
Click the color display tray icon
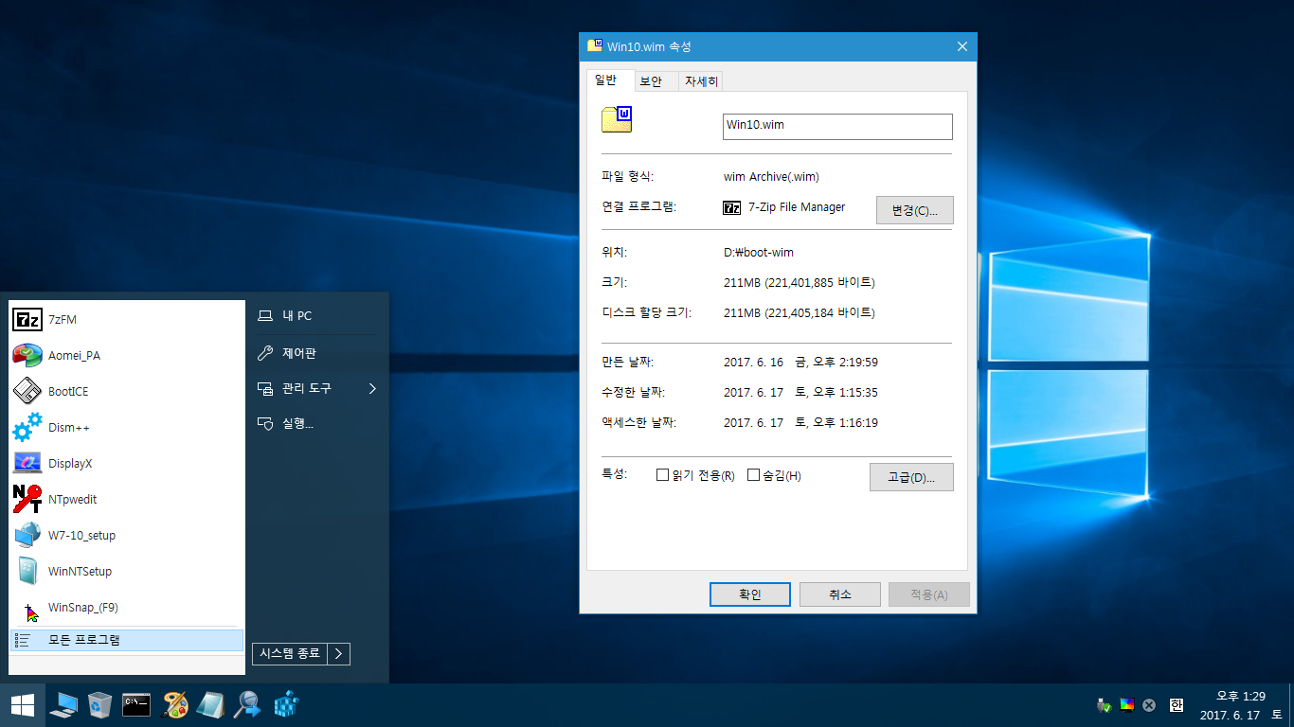1126,704
